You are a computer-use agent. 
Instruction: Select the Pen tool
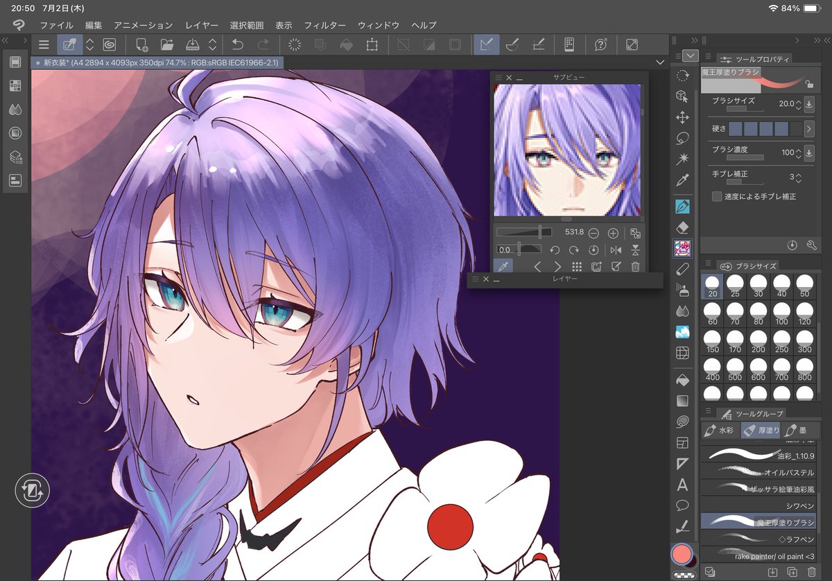click(682, 206)
